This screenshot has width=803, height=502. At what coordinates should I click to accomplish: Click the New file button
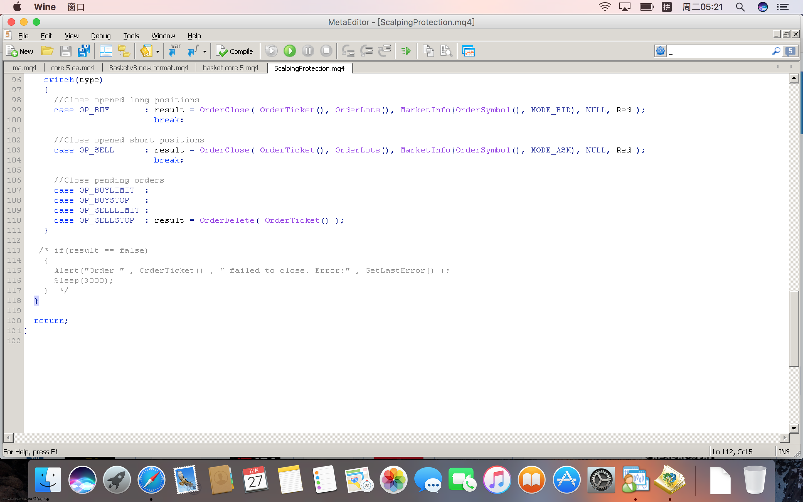coord(19,51)
